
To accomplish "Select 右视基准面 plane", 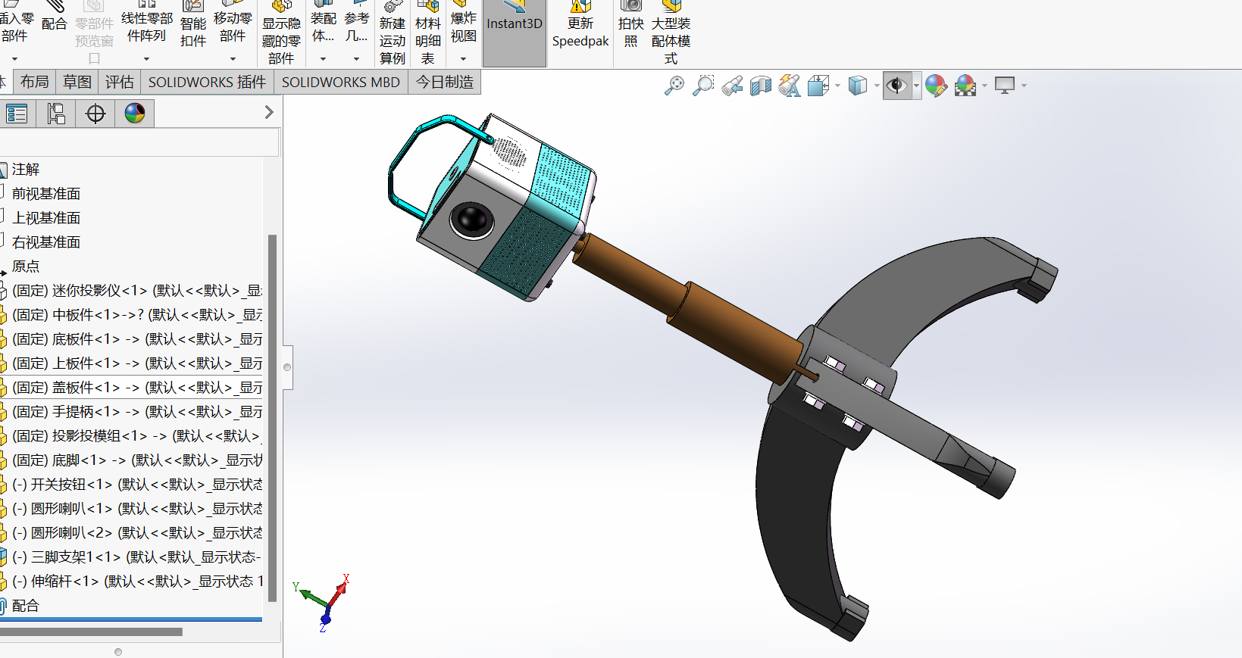I will (x=46, y=242).
